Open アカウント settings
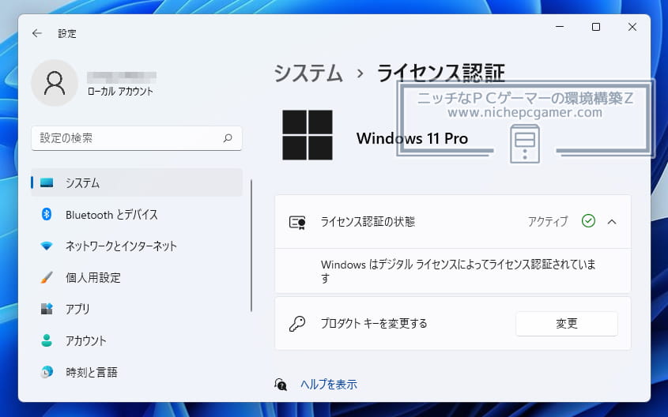This screenshot has width=668, height=417. point(136,340)
